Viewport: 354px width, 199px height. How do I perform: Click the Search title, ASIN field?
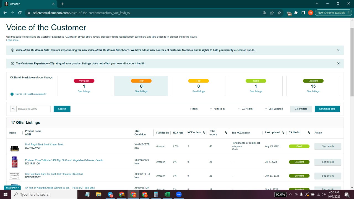tap(33, 109)
